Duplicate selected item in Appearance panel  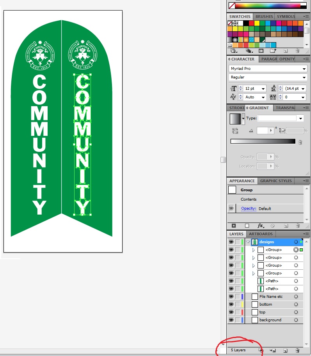click(x=286, y=226)
